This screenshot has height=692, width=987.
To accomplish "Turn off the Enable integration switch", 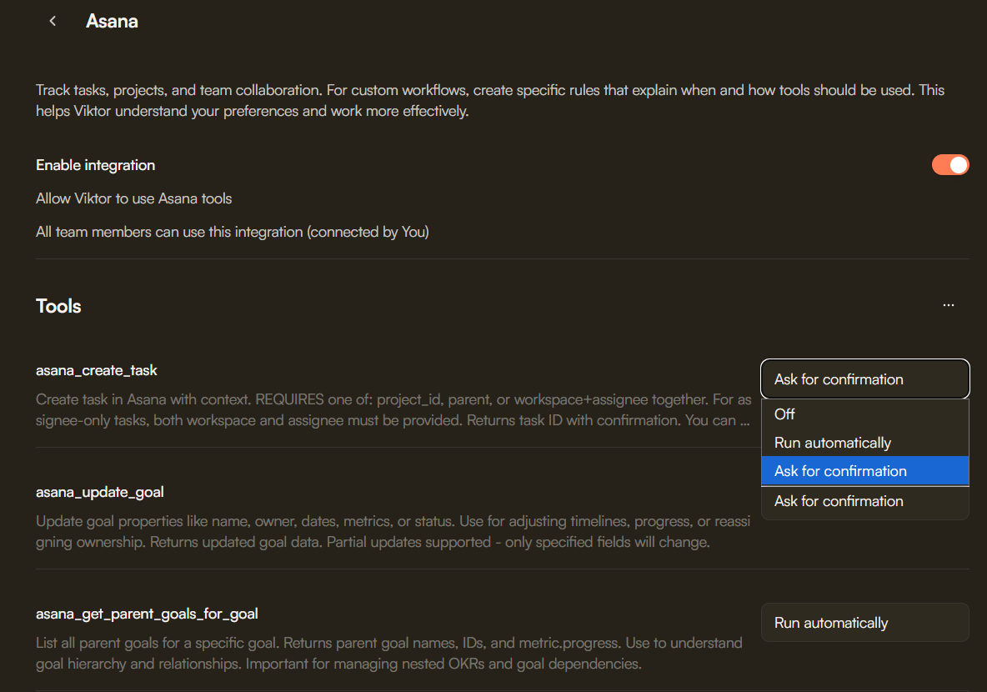I will pyautogui.click(x=949, y=165).
